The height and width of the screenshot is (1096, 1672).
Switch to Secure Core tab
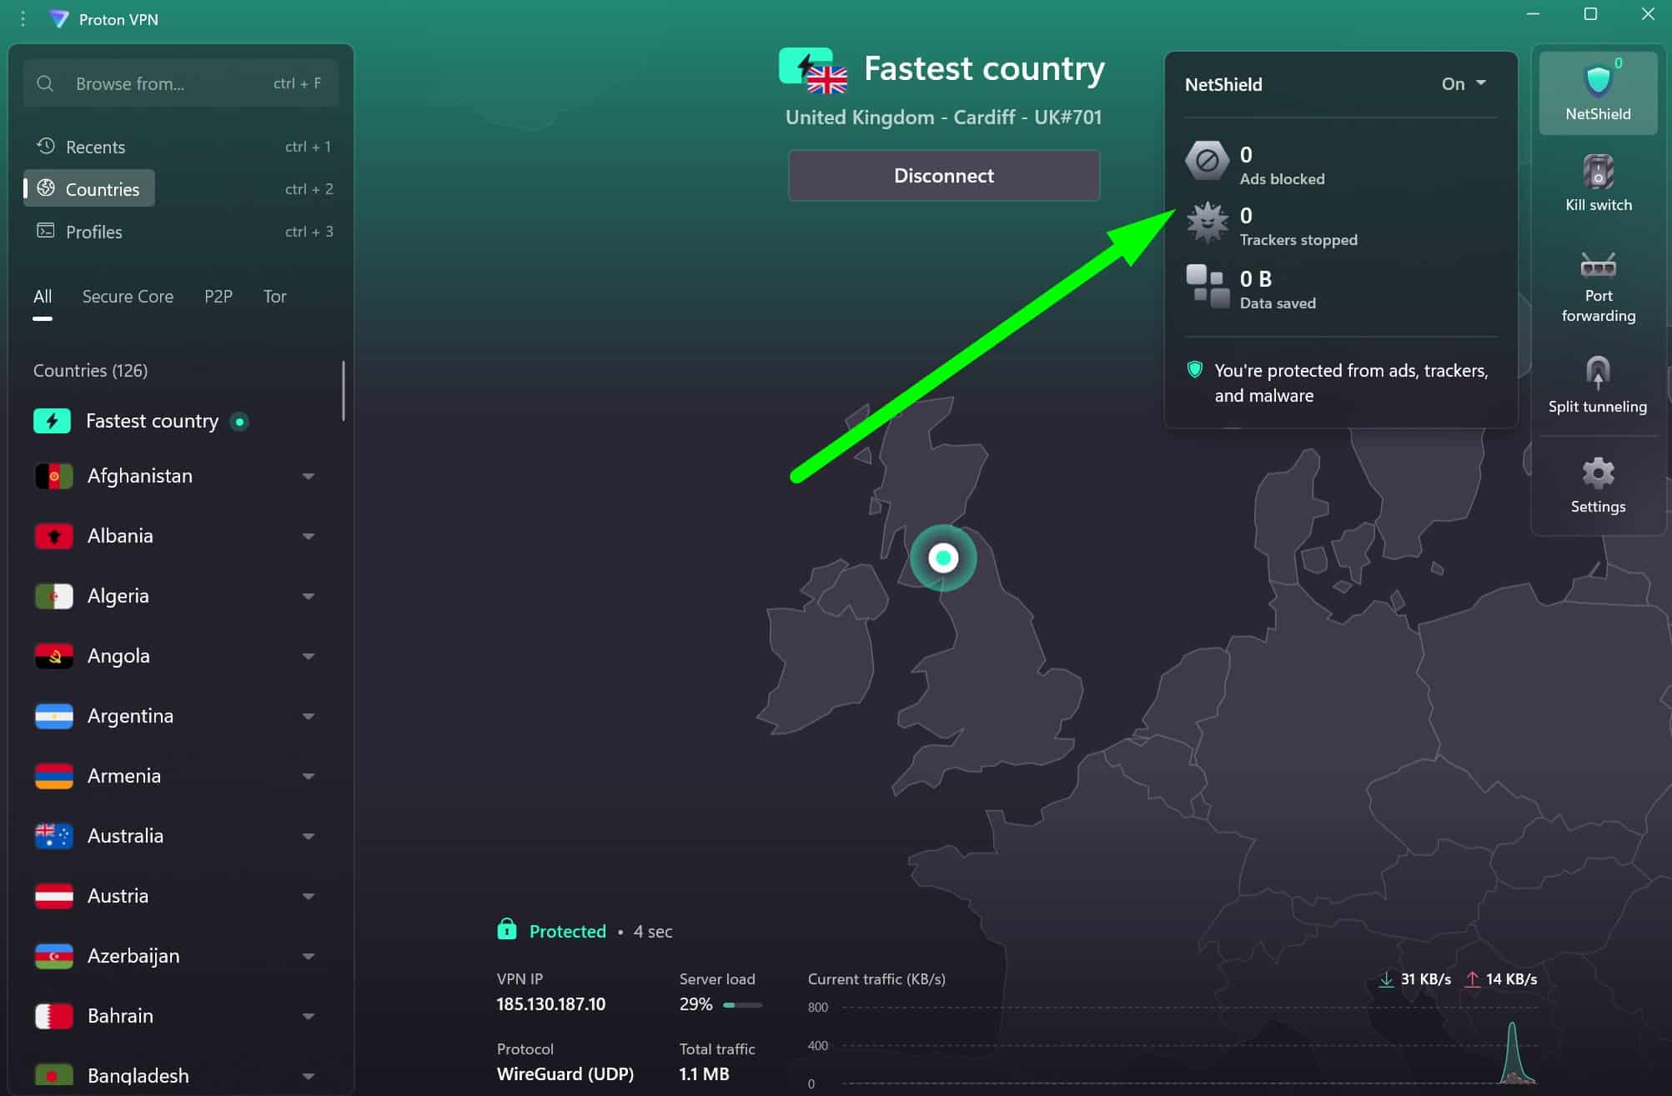pyautogui.click(x=128, y=297)
